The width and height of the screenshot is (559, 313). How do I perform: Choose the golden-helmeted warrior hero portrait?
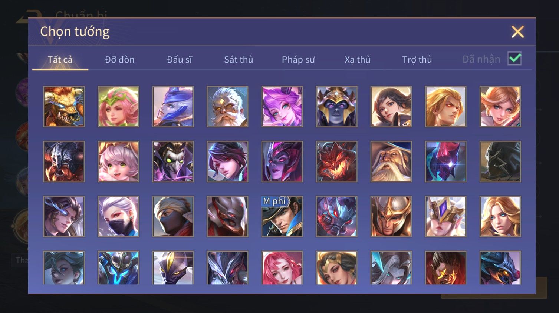[391, 216]
